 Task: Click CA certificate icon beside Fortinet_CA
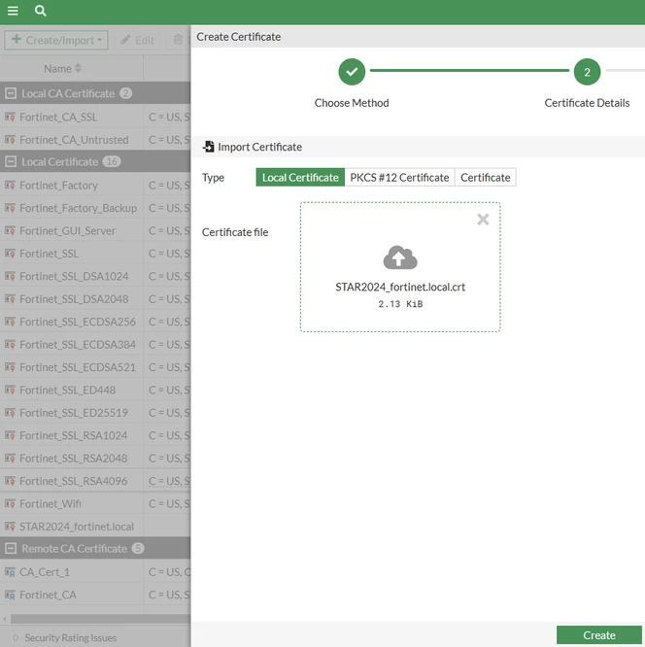[x=10, y=595]
